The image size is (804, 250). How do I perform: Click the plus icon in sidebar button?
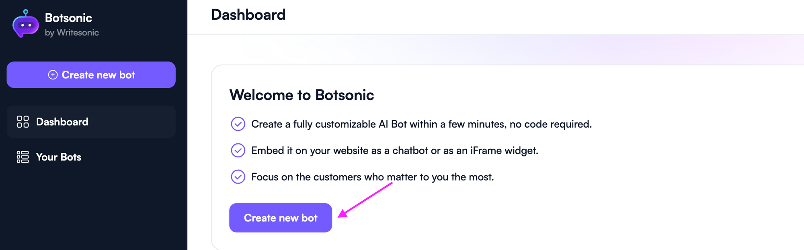pyautogui.click(x=53, y=75)
